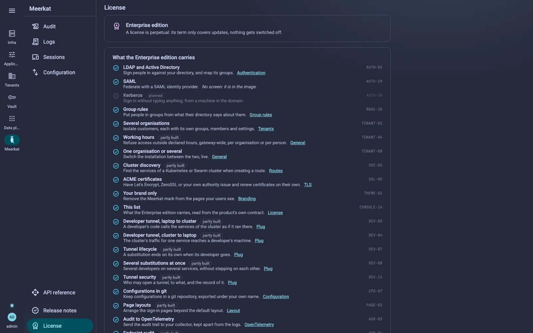Viewport: 533px width, 333px height.
Task: Click the AUTH-03 reference code
Action: pos(374,67)
